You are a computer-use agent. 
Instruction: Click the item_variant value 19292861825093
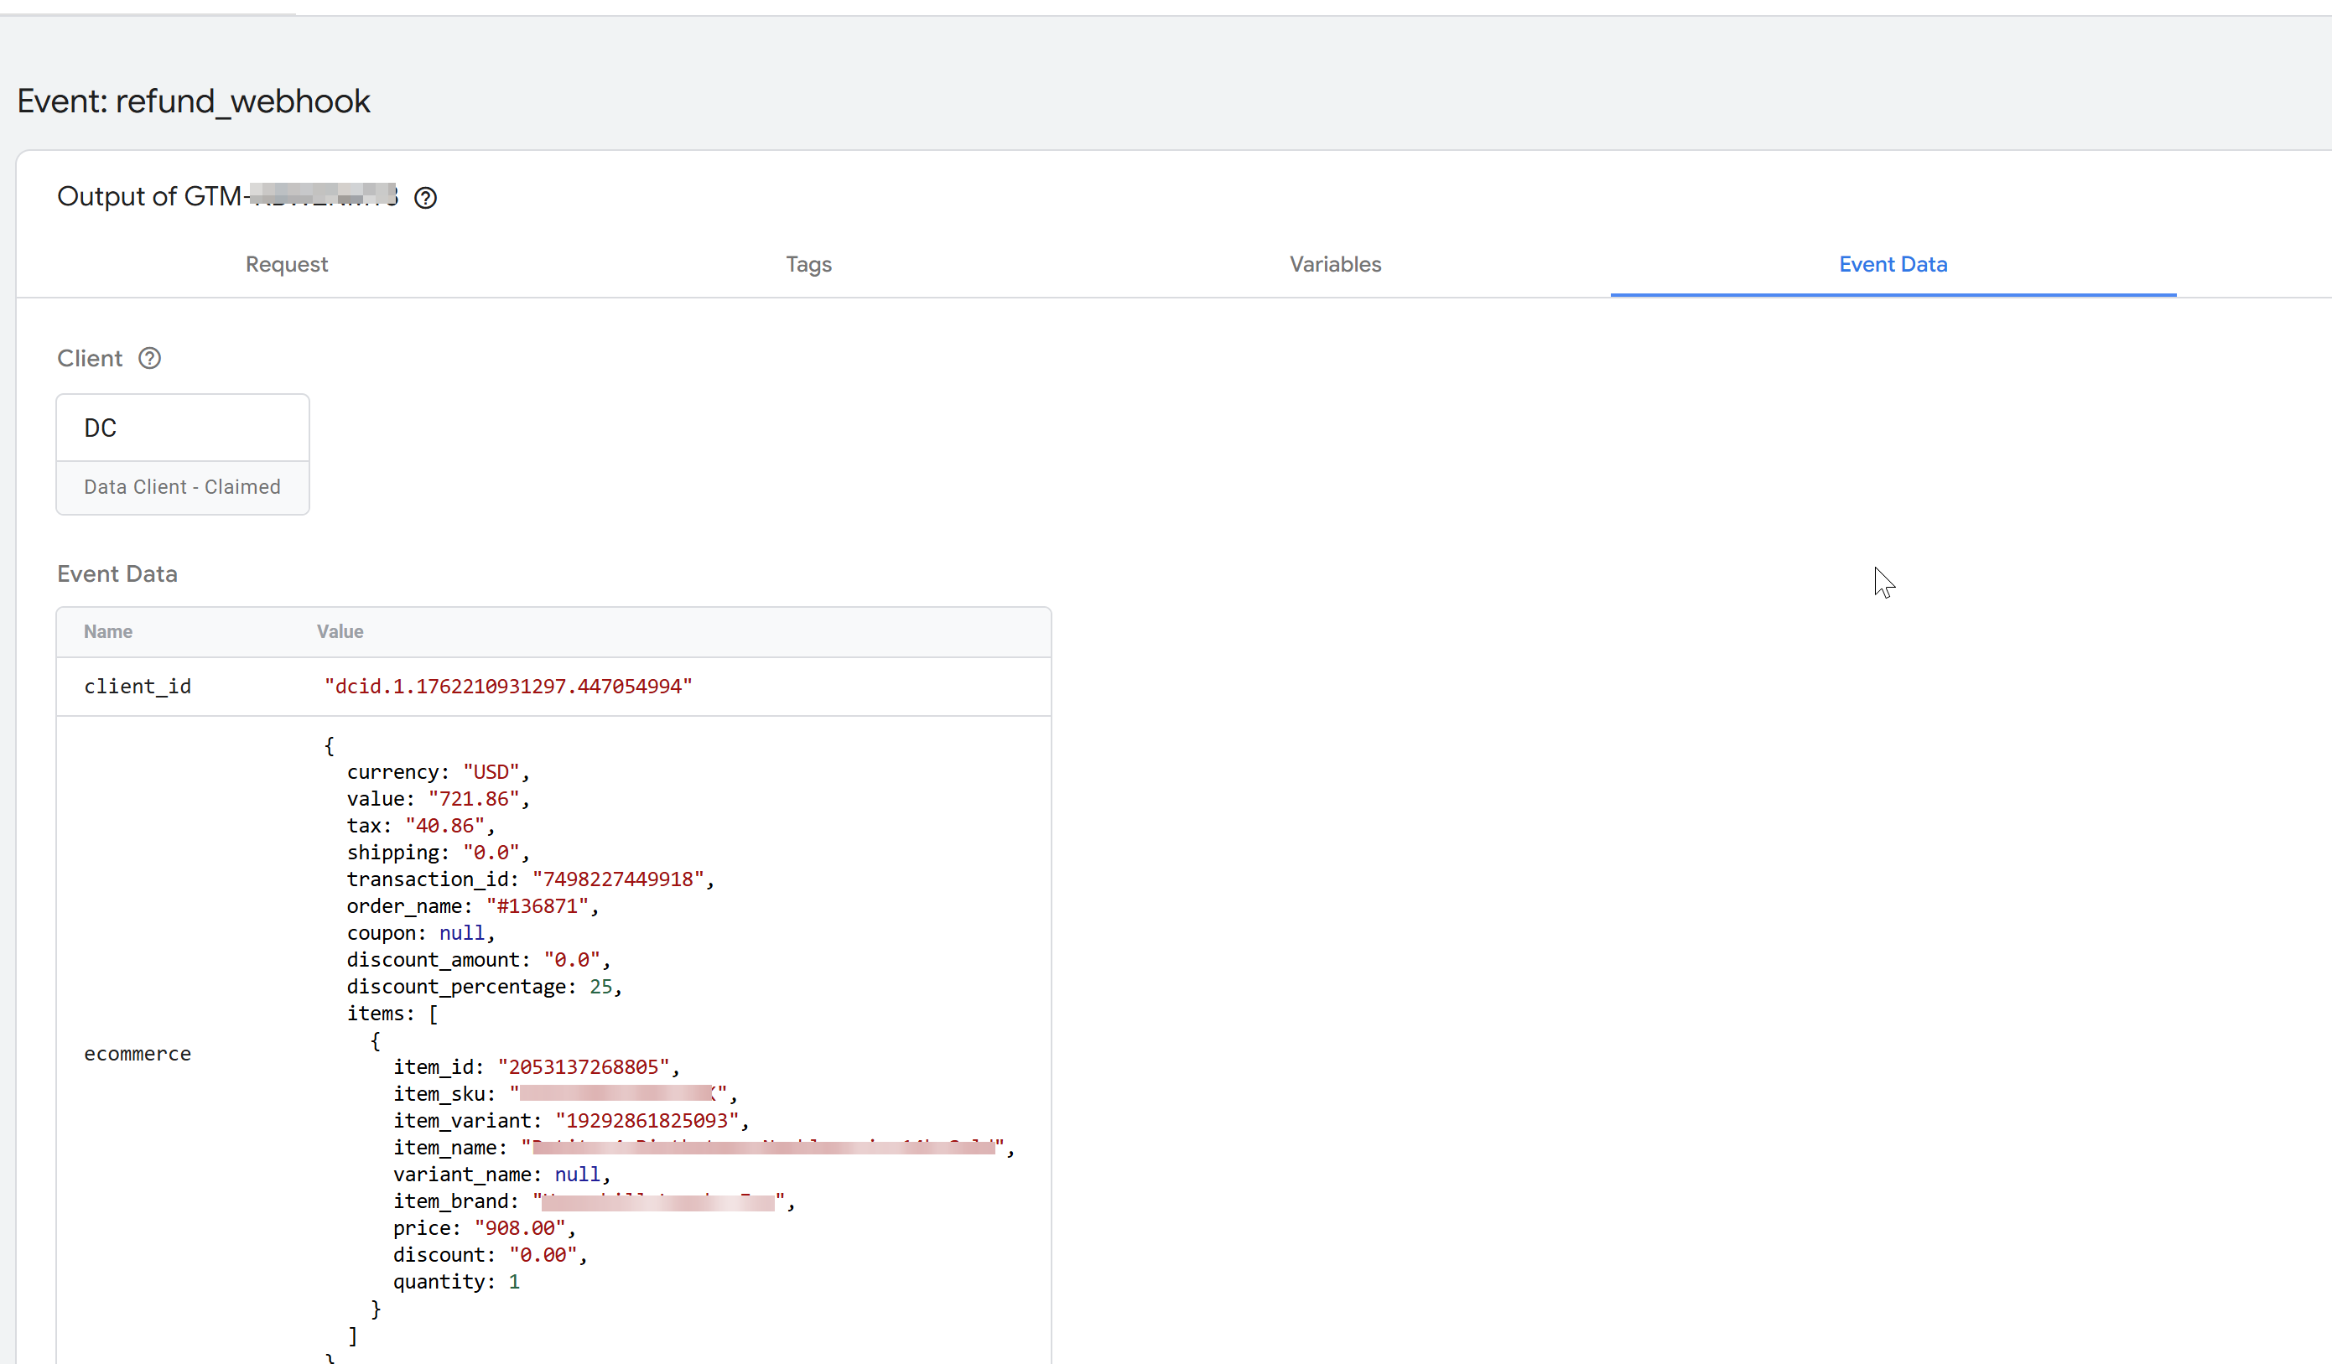646,1121
